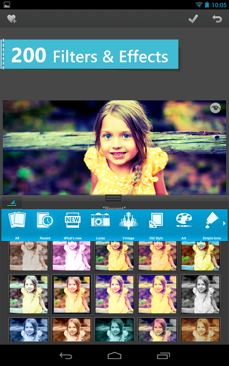The image size is (229, 366).
Task: Collapse the filter panel using the drag handle
Action: point(113,198)
